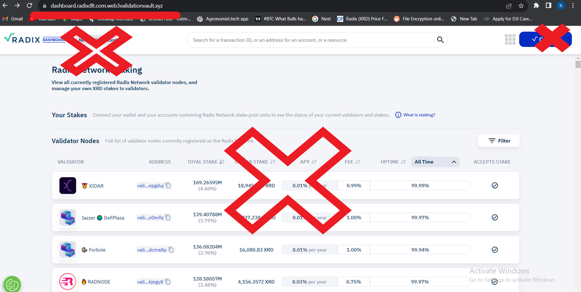581x292 pixels.
Task: Open the Chrome profile avatar h
Action: (x=561, y=6)
